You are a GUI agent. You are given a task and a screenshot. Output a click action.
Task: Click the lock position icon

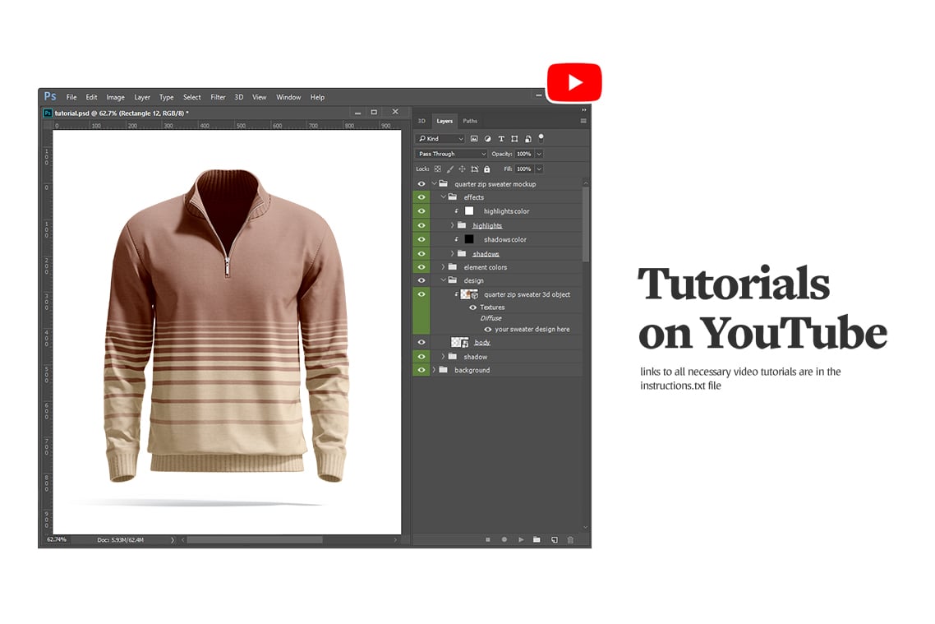pos(463,169)
